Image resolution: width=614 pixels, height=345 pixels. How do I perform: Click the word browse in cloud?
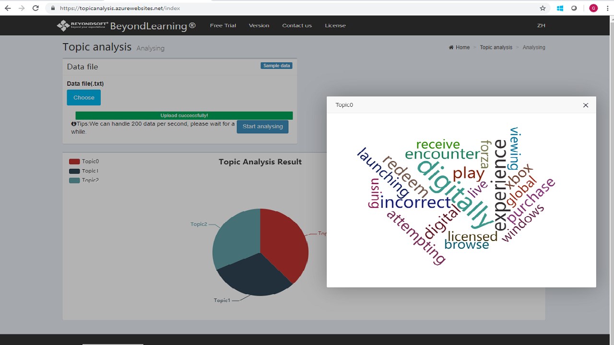(467, 245)
